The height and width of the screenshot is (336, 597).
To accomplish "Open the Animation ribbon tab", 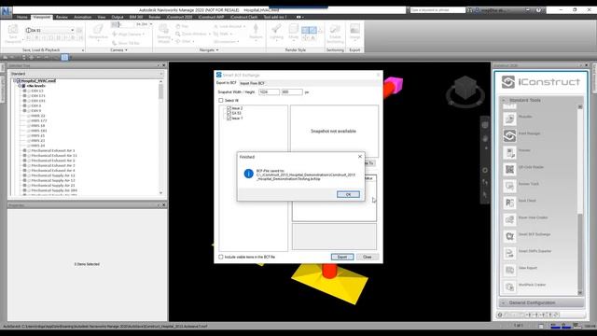I will point(82,17).
